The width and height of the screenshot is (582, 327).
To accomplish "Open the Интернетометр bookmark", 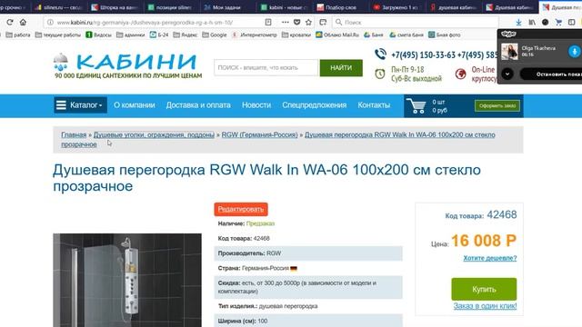I will tap(255, 35).
